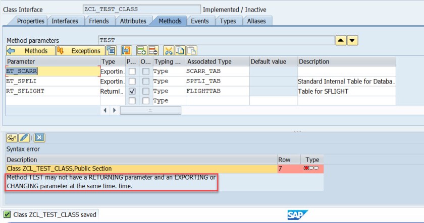Click the Parameter column header
This screenshot has height=223, width=424.
tap(52, 61)
